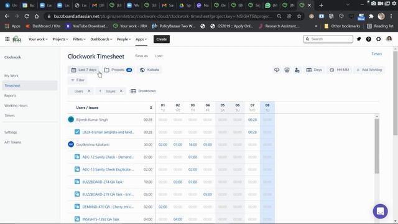Screen dimensions: 398x224
Task: Click issue type icon for BUZZBOARD-274 QA Task
Action: point(77,182)
